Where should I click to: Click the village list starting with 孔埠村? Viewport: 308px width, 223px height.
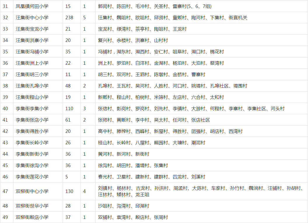pyautogui.click(x=172, y=86)
